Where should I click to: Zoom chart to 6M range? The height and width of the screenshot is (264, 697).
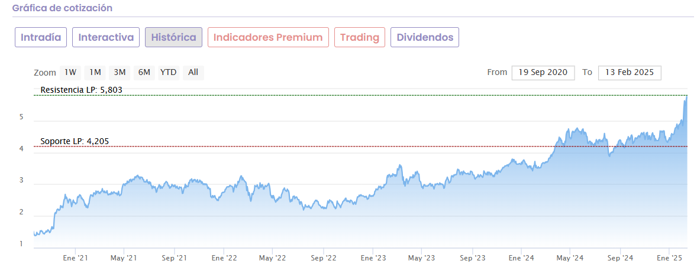[144, 73]
